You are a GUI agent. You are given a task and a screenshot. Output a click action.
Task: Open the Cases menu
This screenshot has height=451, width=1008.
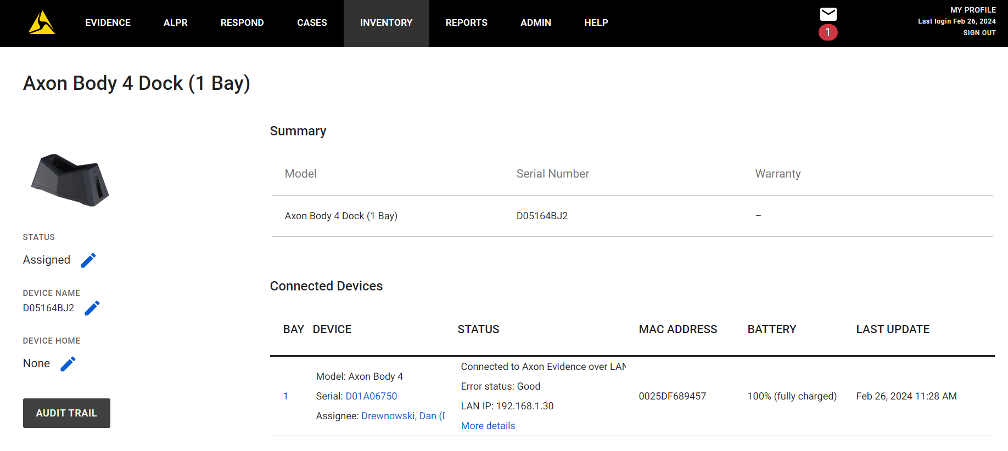pyautogui.click(x=312, y=23)
